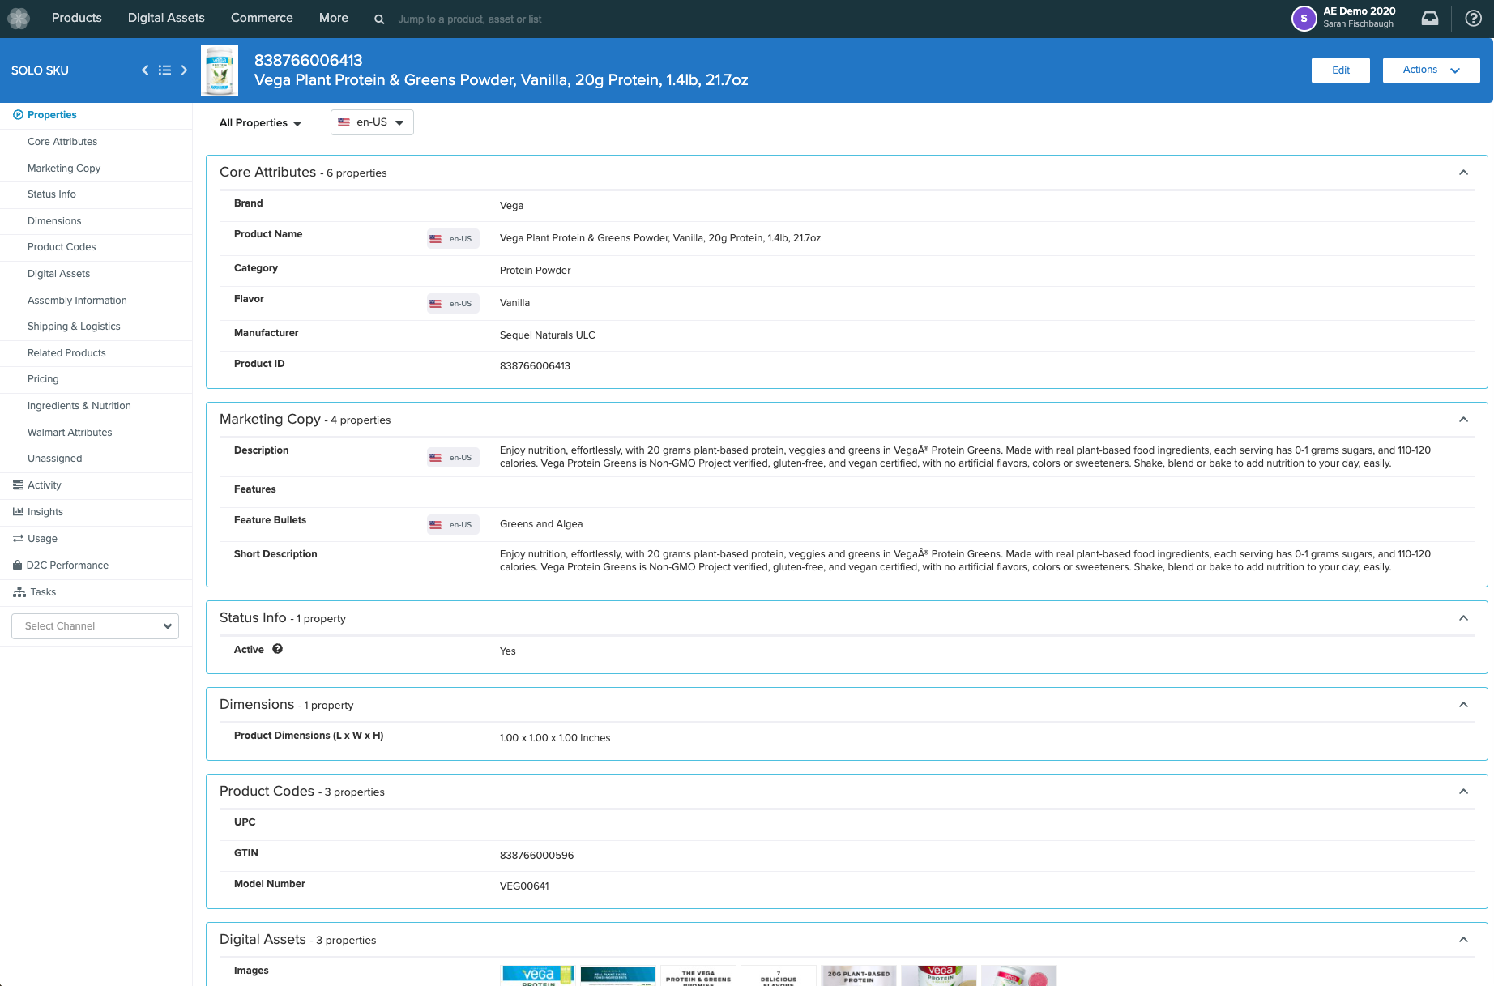This screenshot has height=986, width=1494.
Task: Click the GTIN value 838766000596
Action: point(536,856)
